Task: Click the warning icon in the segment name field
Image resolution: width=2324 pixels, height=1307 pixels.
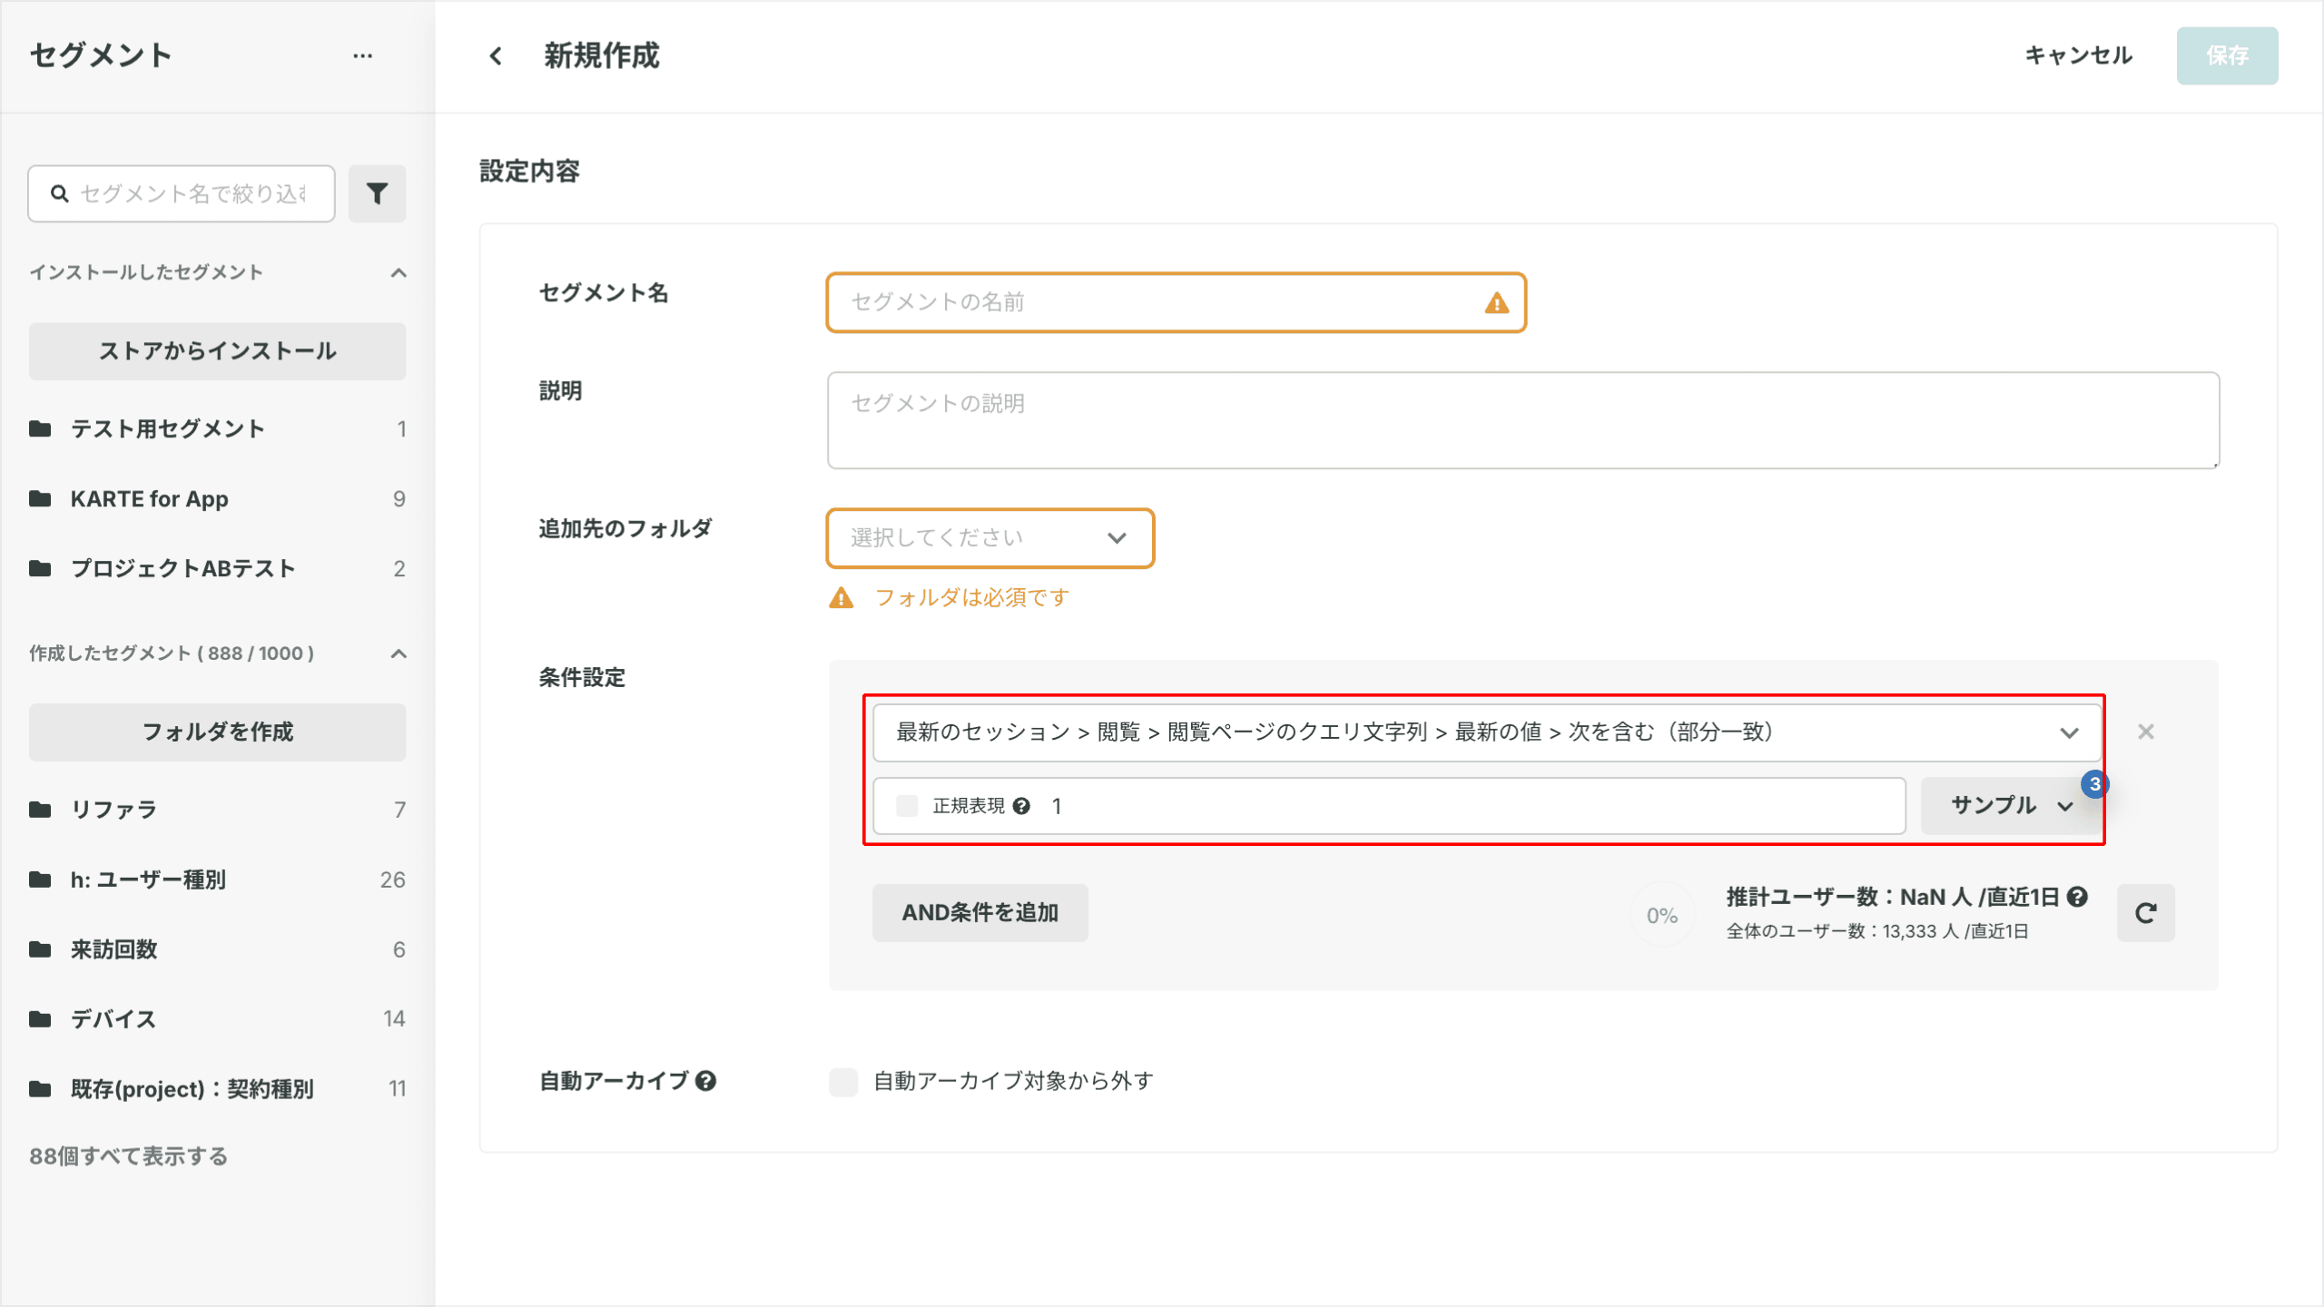Action: pos(1496,303)
